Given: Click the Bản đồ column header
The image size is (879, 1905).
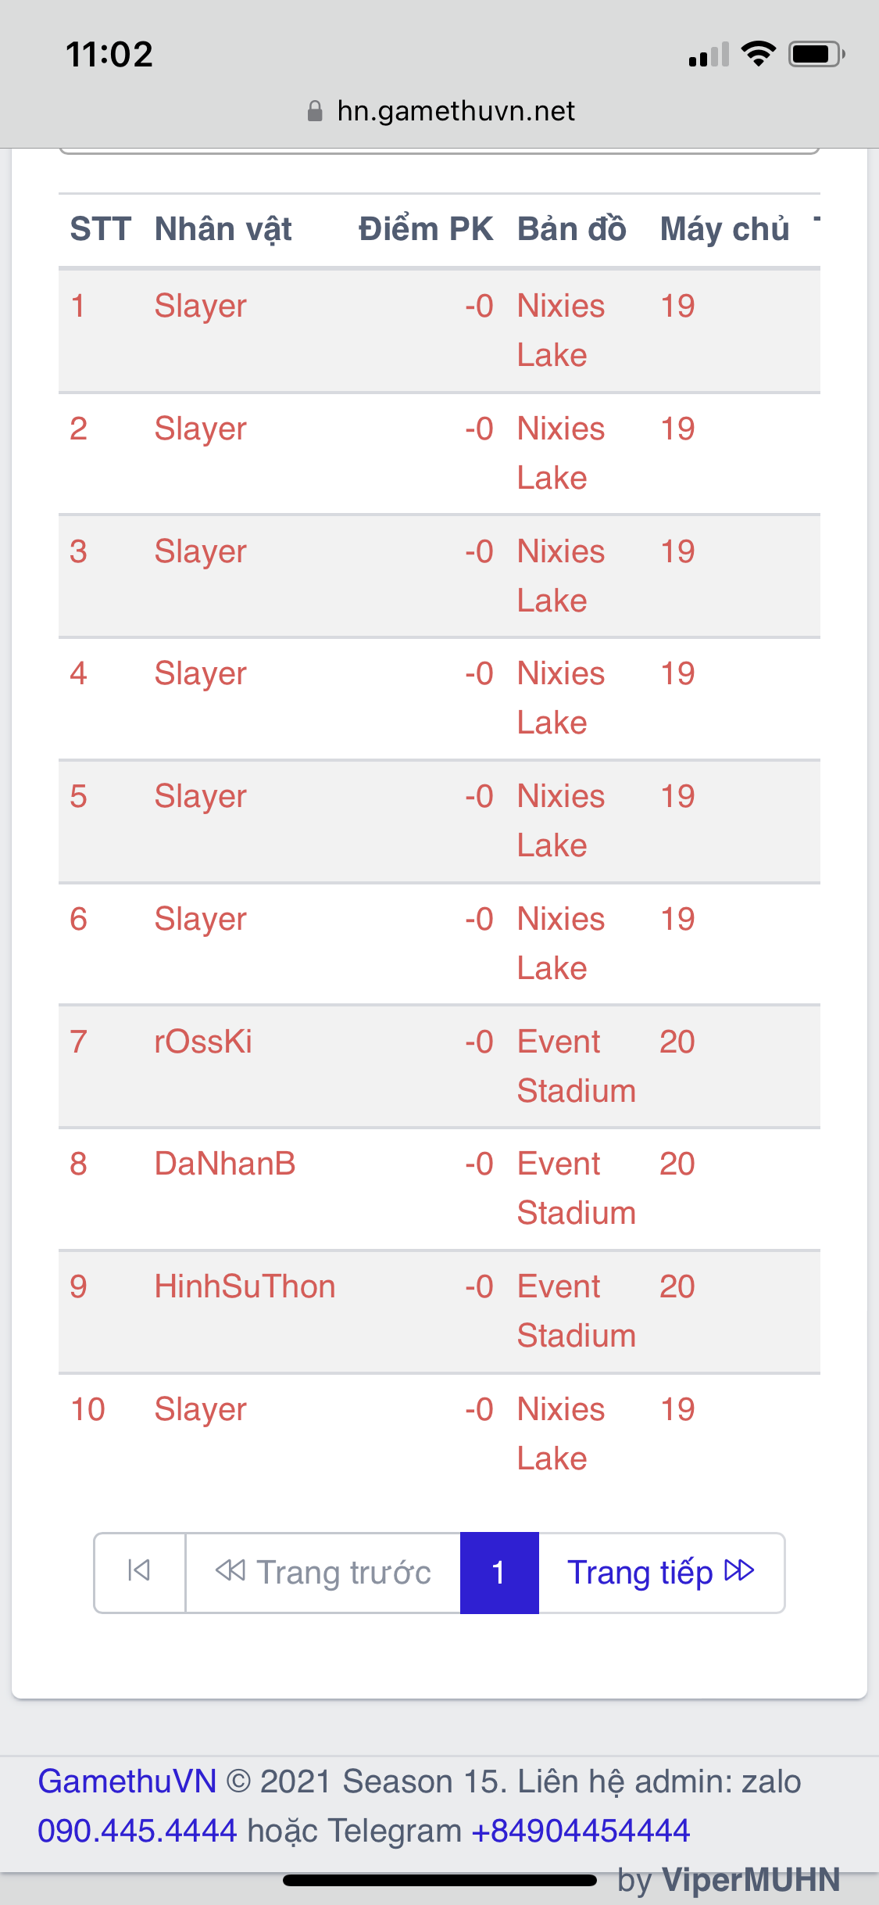Looking at the screenshot, I should click(x=572, y=229).
